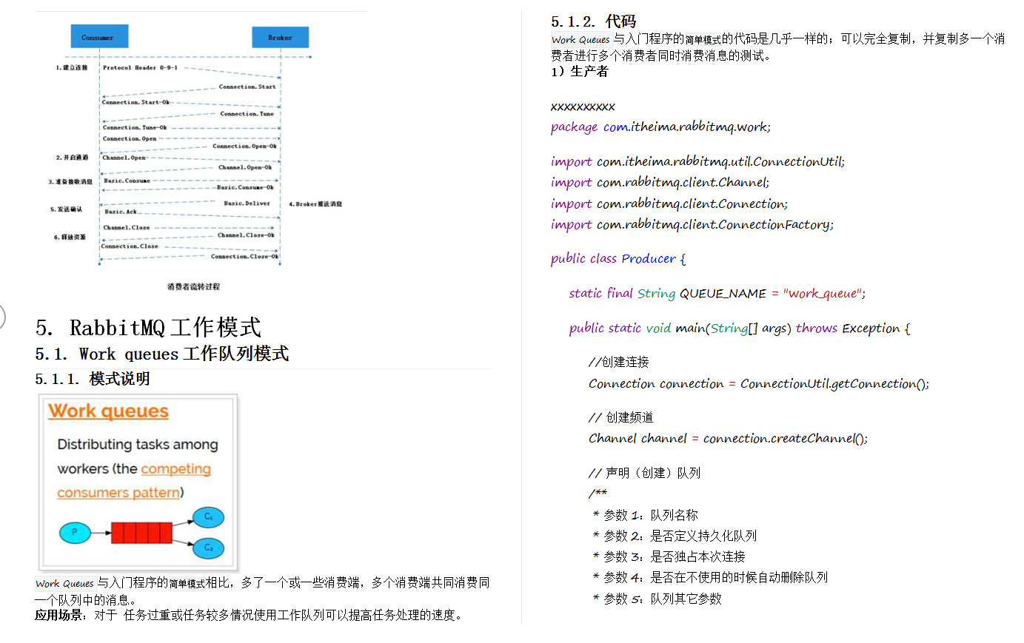Click the 'connection.createChannel();' code line
The width and height of the screenshot is (1024, 643).
728,438
